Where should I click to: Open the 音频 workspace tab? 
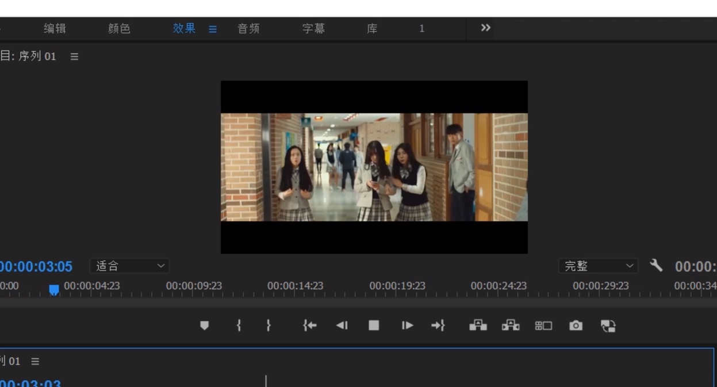(x=249, y=28)
